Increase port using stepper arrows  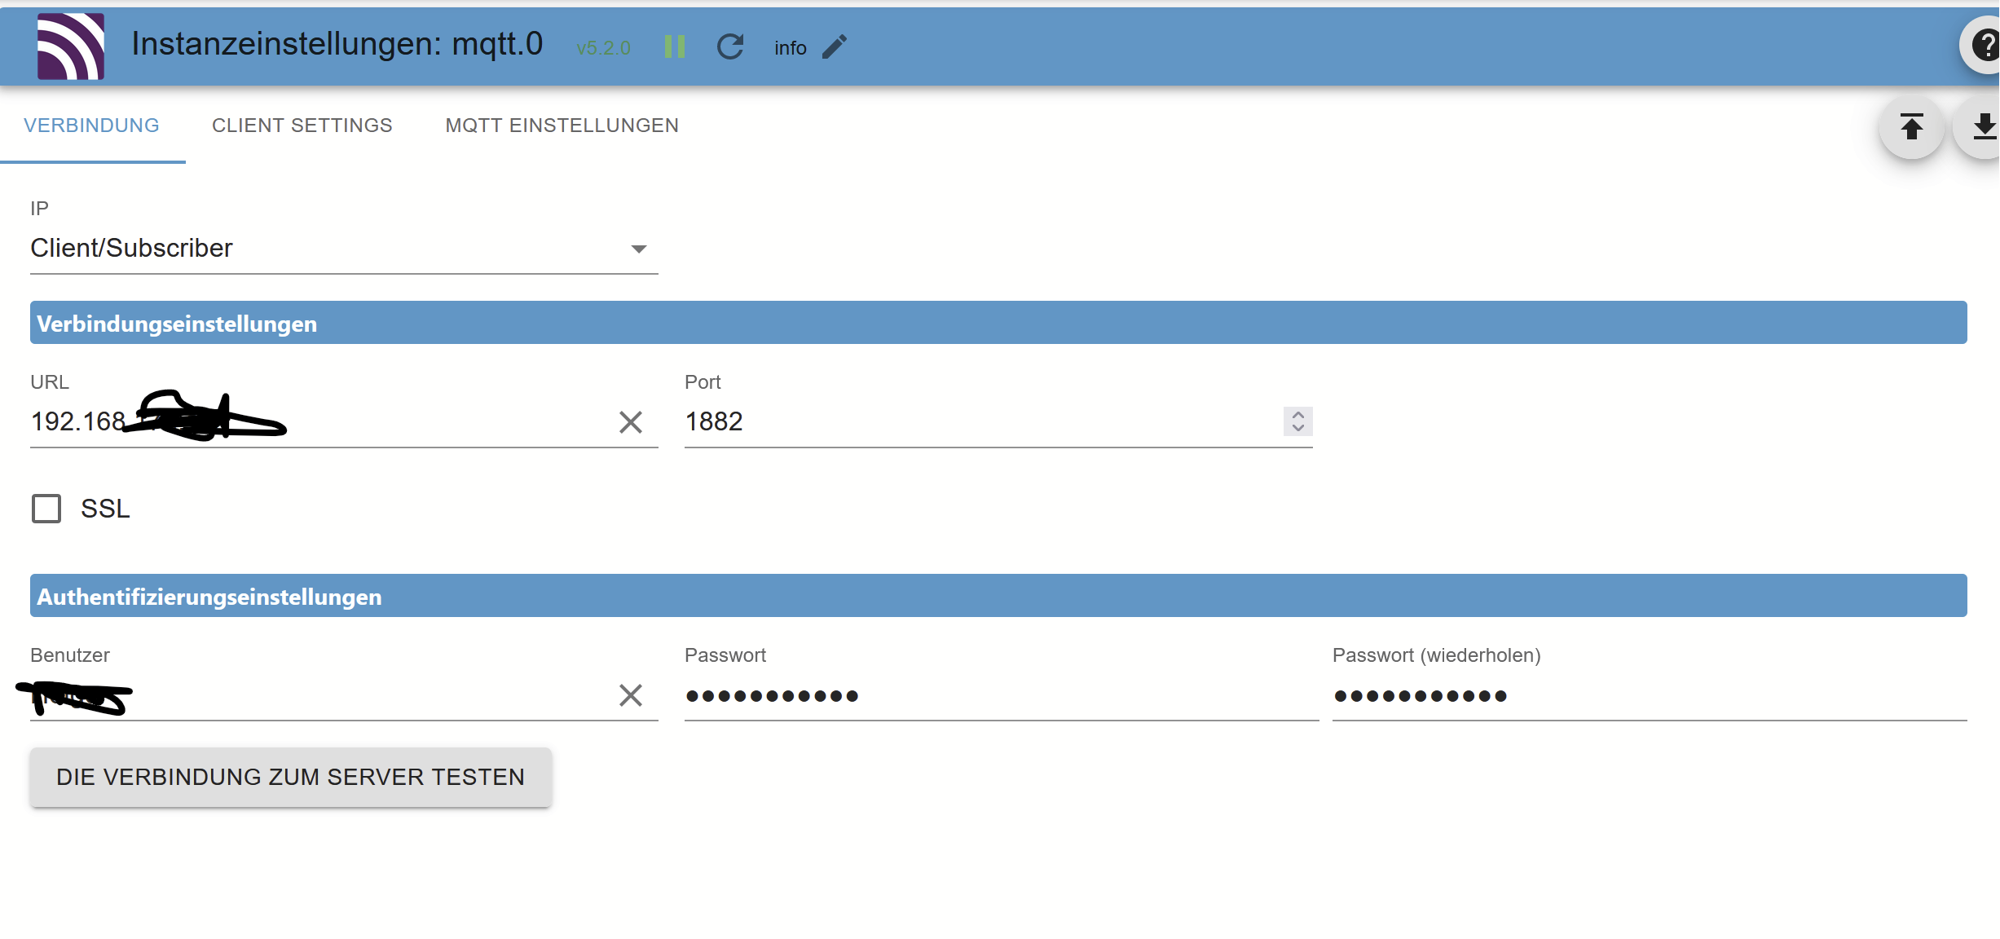coord(1298,415)
